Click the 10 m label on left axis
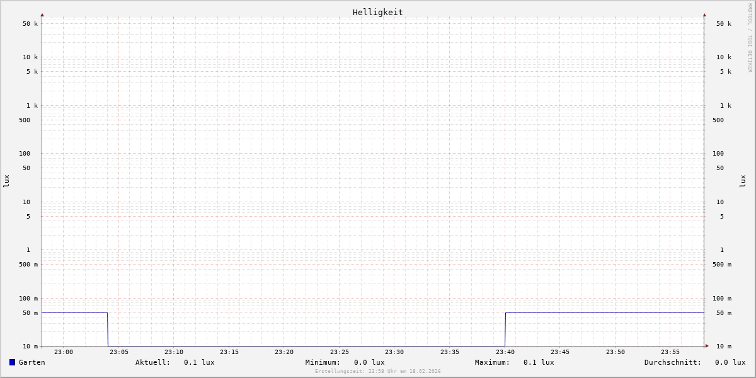Viewport: 756px width, 378px height. [30, 346]
